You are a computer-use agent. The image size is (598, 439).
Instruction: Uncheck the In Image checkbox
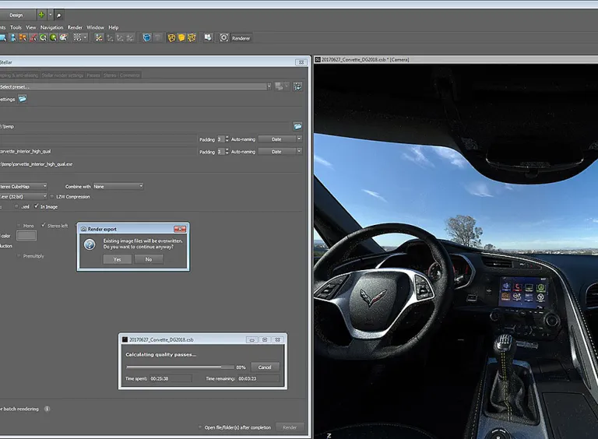(37, 206)
